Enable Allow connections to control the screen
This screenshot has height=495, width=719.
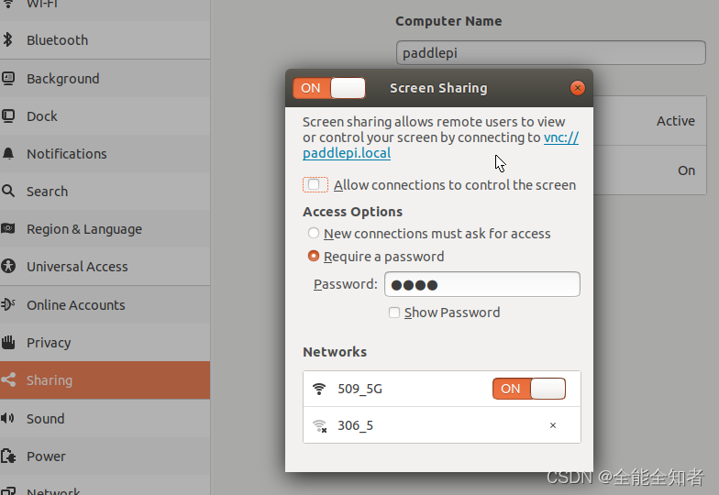314,185
